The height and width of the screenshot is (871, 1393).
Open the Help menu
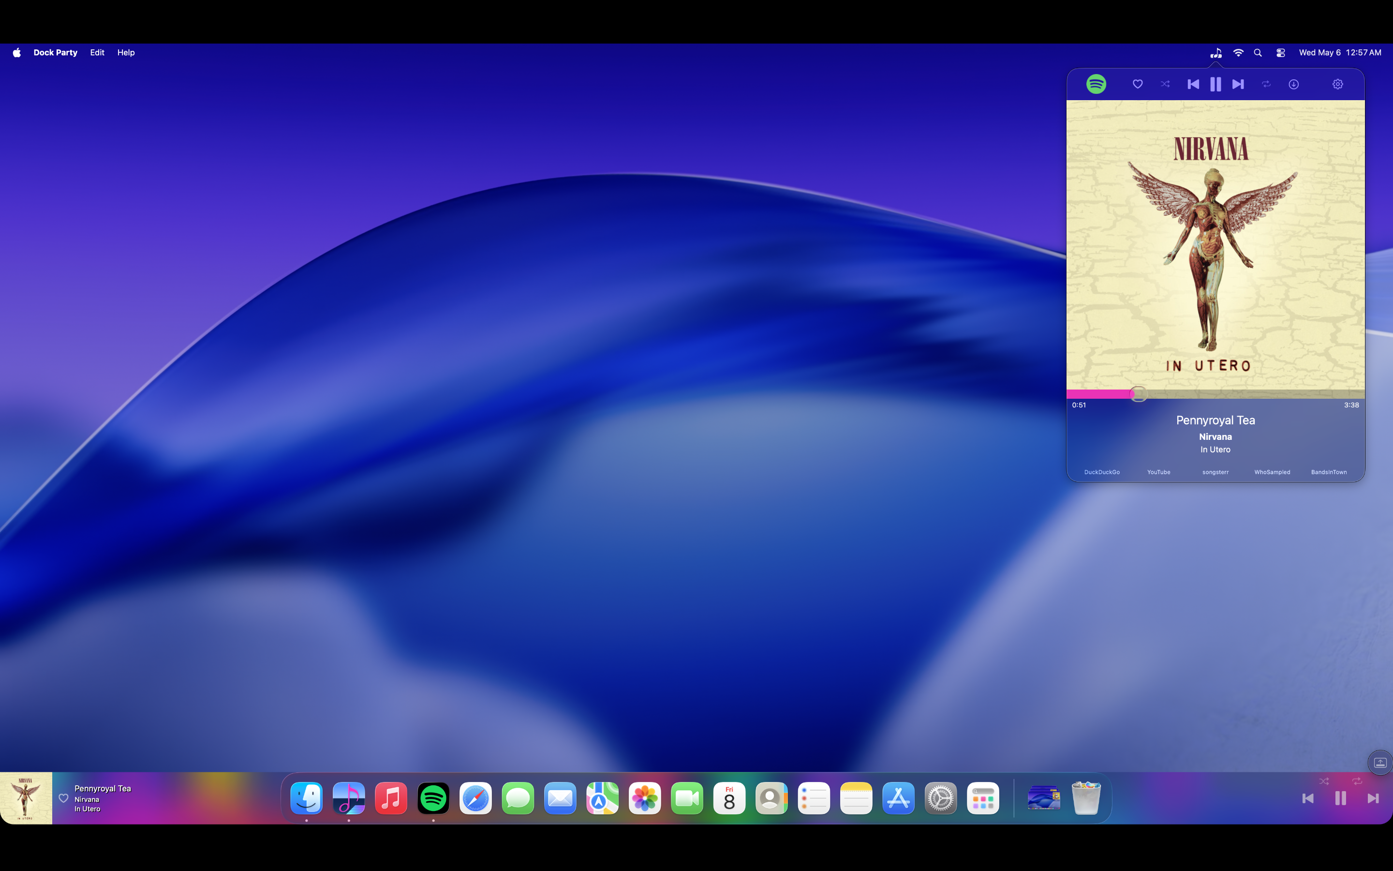(126, 52)
